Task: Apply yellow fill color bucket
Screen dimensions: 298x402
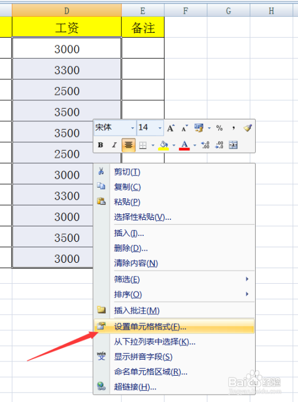Action: [163, 145]
